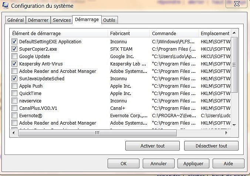This screenshot has height=176, width=250.
Task: Select the Démarrage tab
Action: tap(87, 20)
